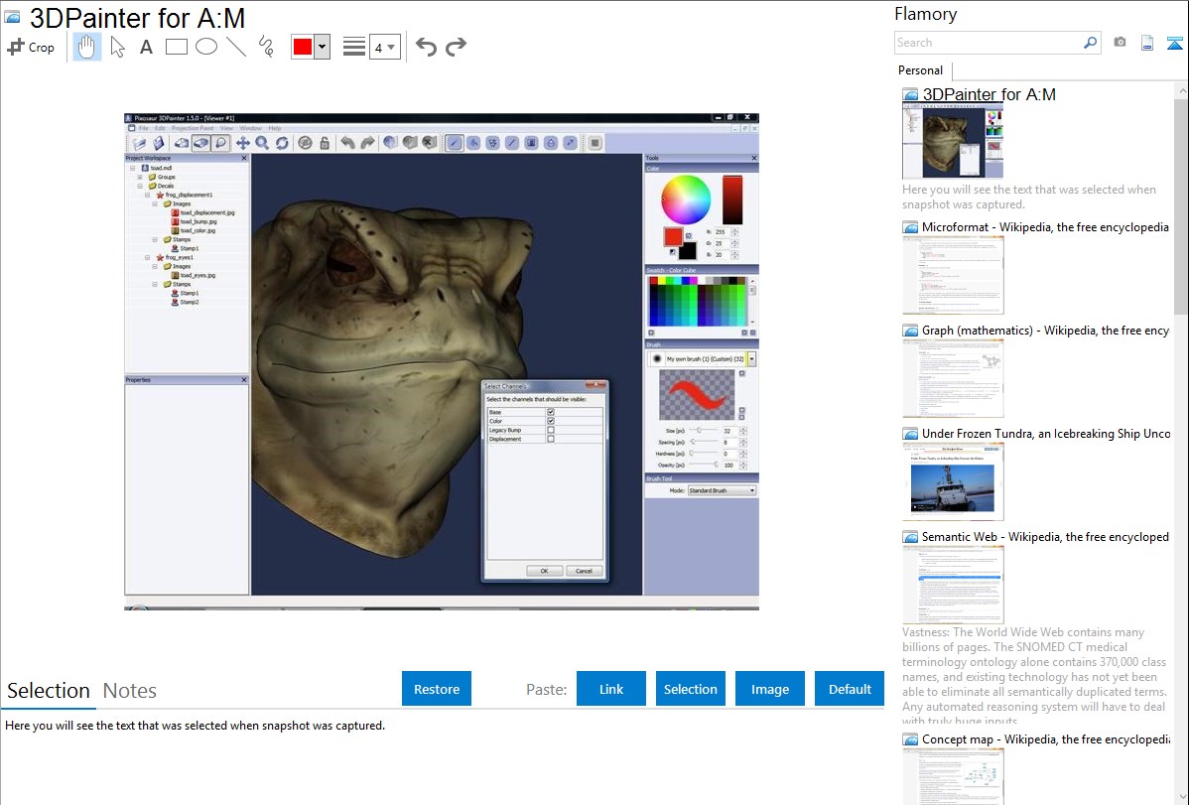Select the straight line drawing tool

(x=236, y=47)
